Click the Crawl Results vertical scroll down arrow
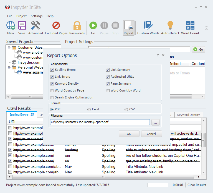This screenshot has width=213, height=193. click(x=204, y=172)
